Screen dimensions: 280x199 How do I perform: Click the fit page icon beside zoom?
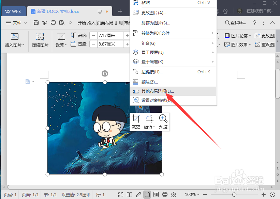pos(272,195)
